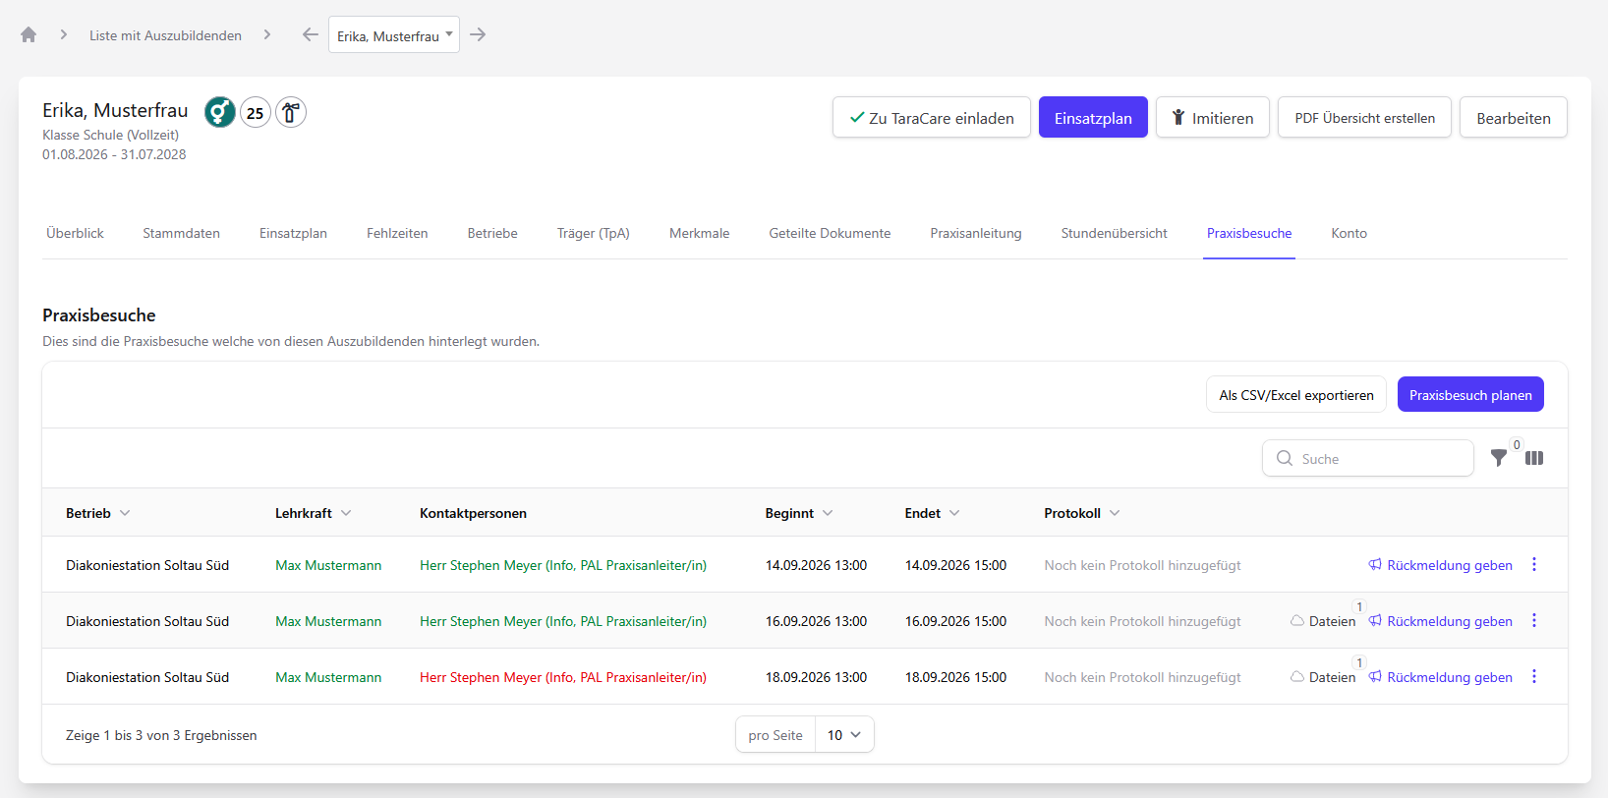Click the Imitieren button
Screen dimensions: 1608x798
click(1213, 117)
